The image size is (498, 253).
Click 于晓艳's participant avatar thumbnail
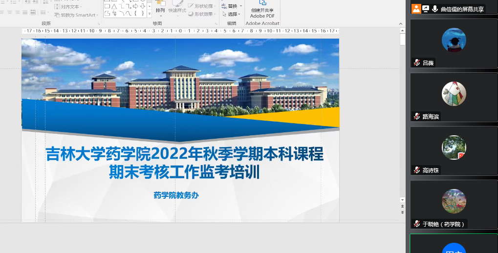[454, 201]
